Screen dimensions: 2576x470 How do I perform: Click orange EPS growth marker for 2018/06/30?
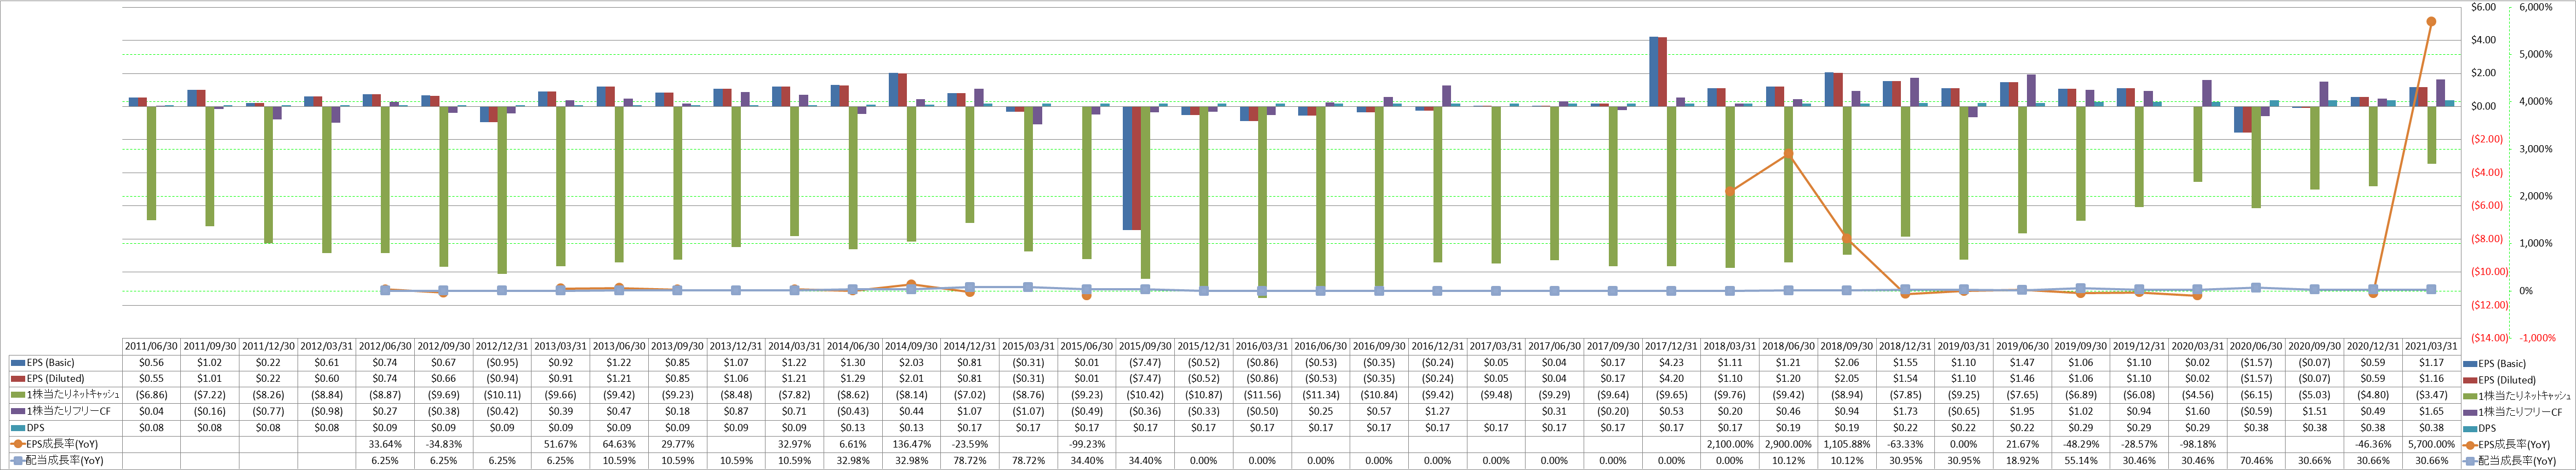[1789, 153]
